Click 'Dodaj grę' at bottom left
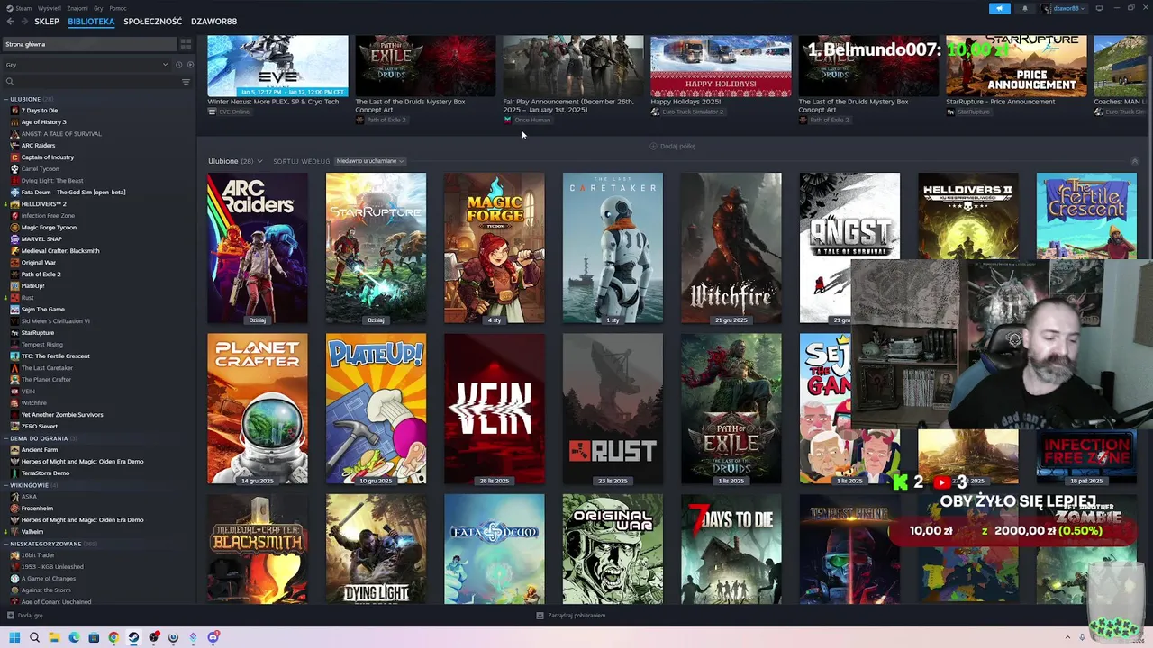Image resolution: width=1153 pixels, height=648 pixels. (x=25, y=616)
